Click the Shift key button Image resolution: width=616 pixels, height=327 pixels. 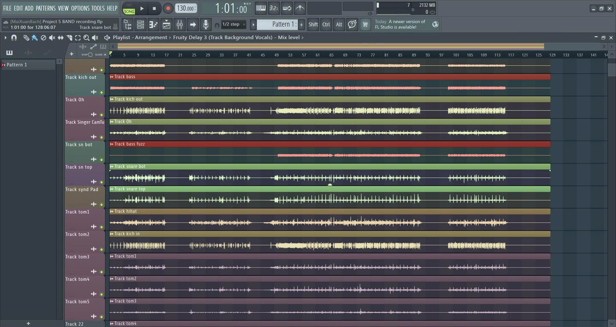coord(313,24)
